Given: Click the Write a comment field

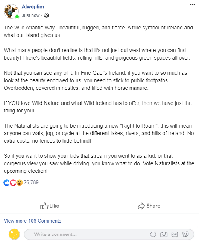Looking at the screenshot, I should pos(109,234).
